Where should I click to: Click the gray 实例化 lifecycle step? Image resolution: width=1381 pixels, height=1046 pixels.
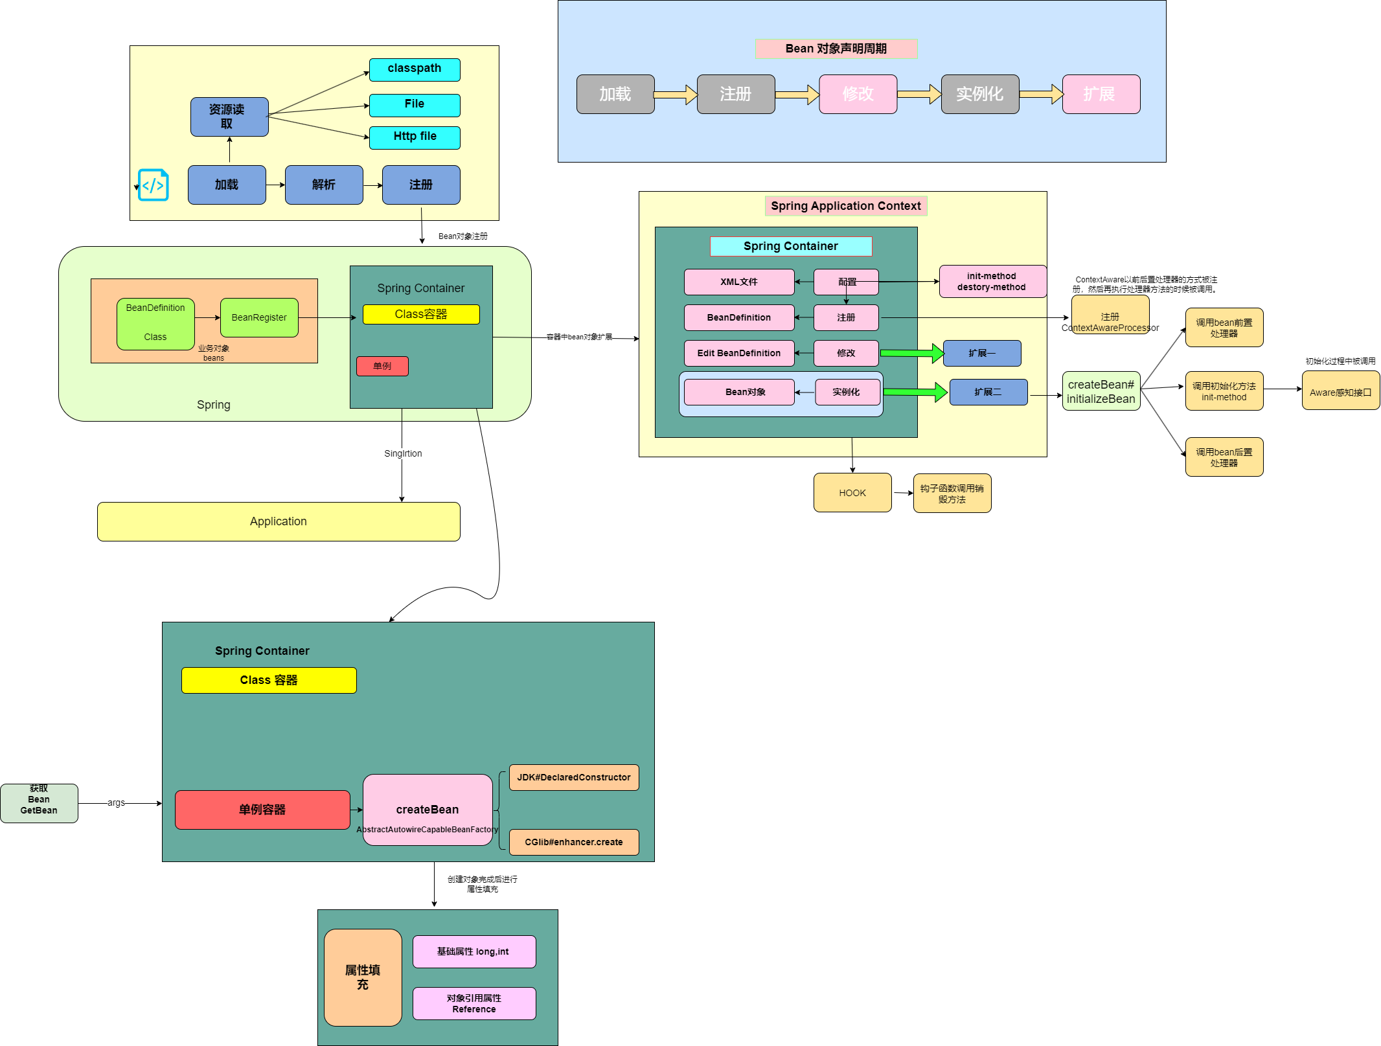tap(980, 94)
